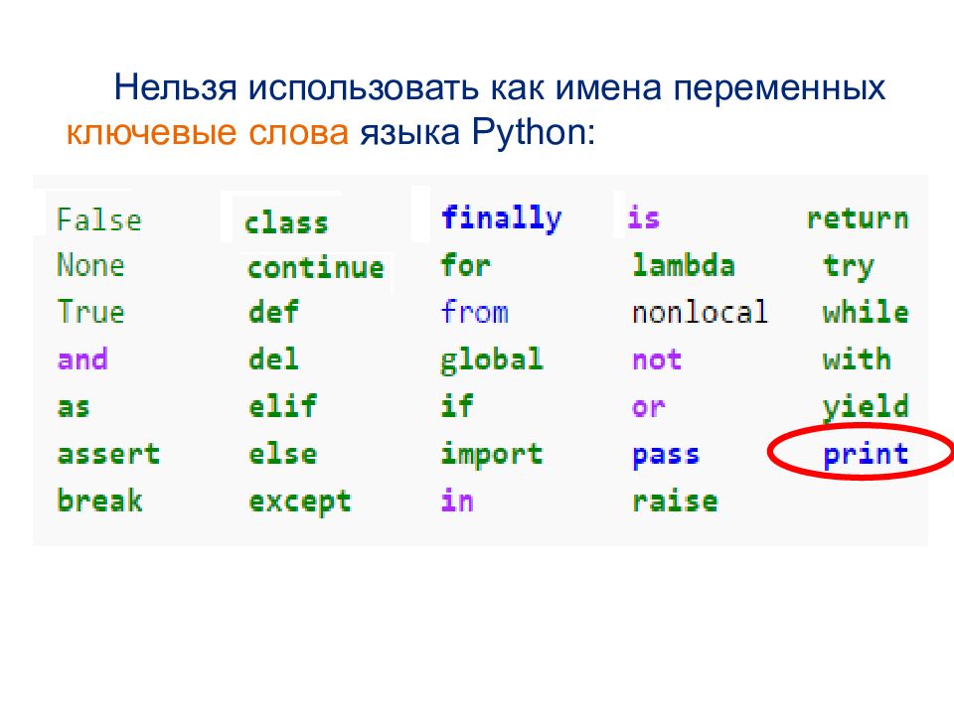
Task: Select the purple keyword "and"
Action: pos(82,358)
